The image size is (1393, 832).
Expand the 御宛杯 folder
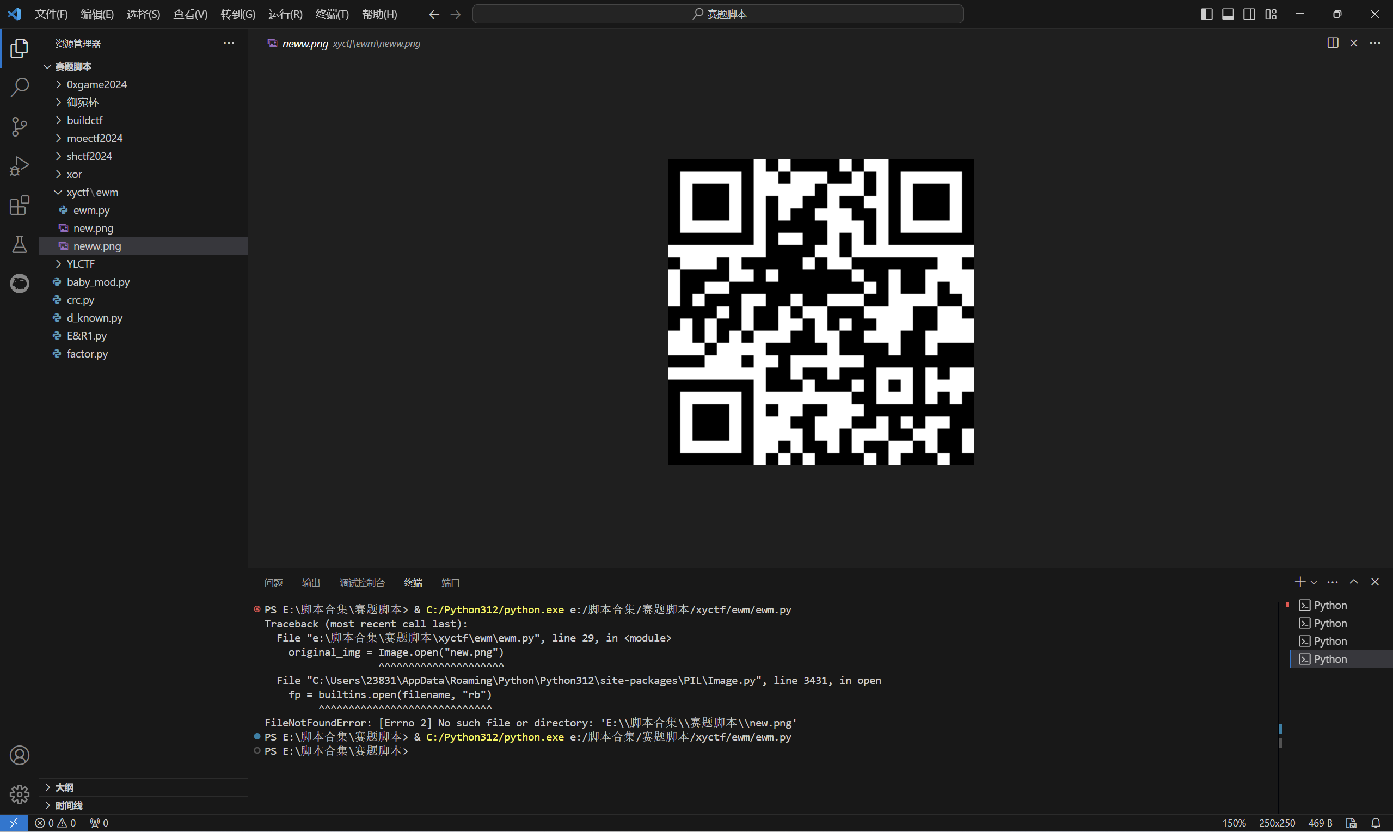[143, 103]
